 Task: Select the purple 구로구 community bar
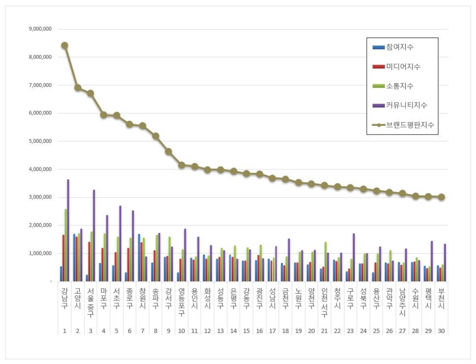(x=354, y=257)
